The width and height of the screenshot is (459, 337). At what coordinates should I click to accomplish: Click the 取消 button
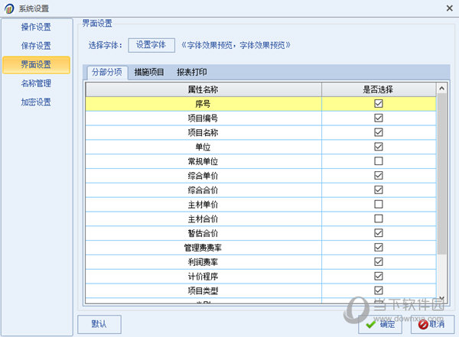click(x=430, y=324)
